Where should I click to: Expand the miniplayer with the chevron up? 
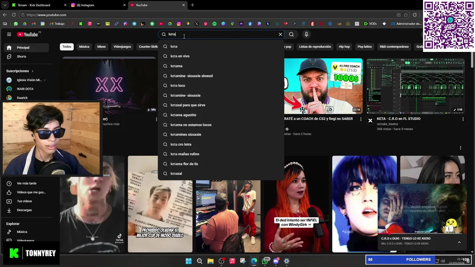click(459, 242)
